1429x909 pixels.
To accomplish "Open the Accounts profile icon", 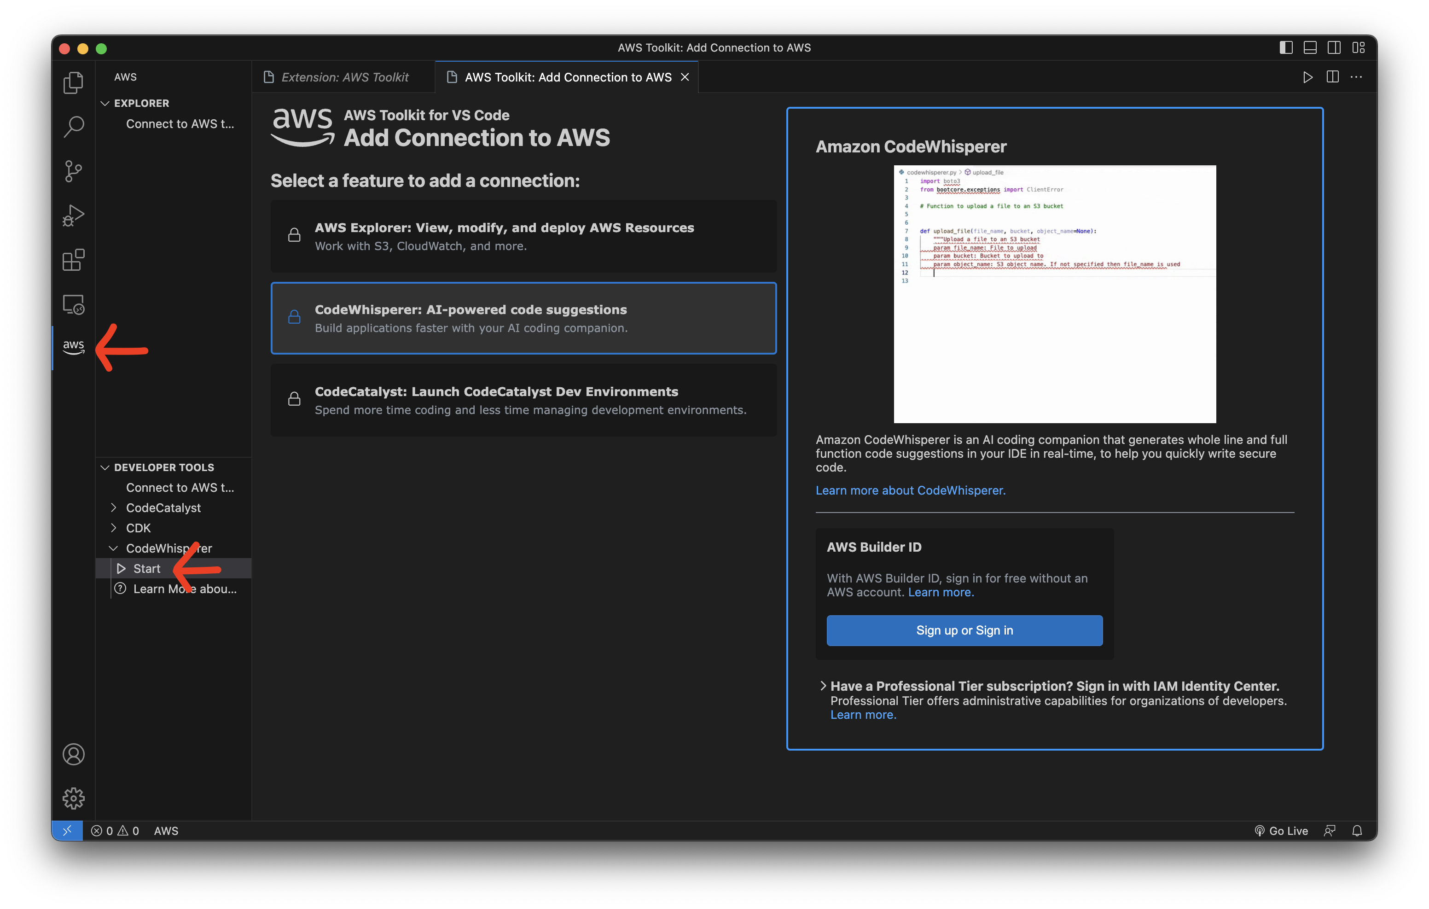I will [x=73, y=754].
